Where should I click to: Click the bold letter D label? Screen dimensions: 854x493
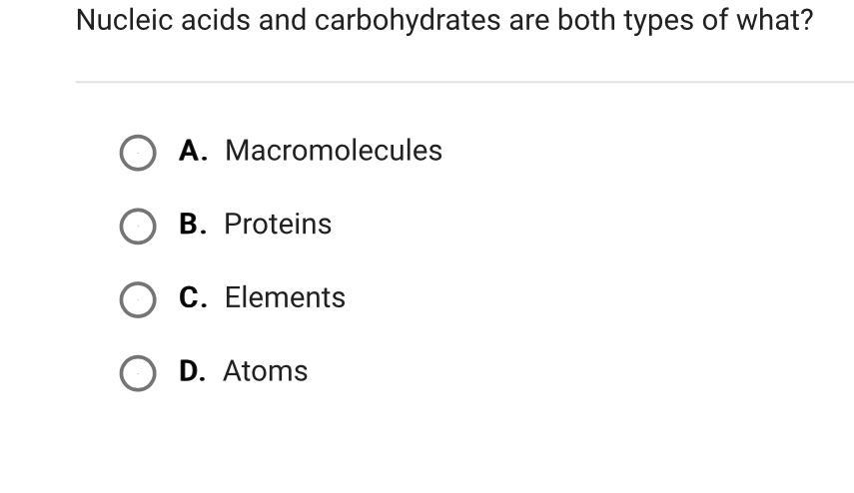192,371
